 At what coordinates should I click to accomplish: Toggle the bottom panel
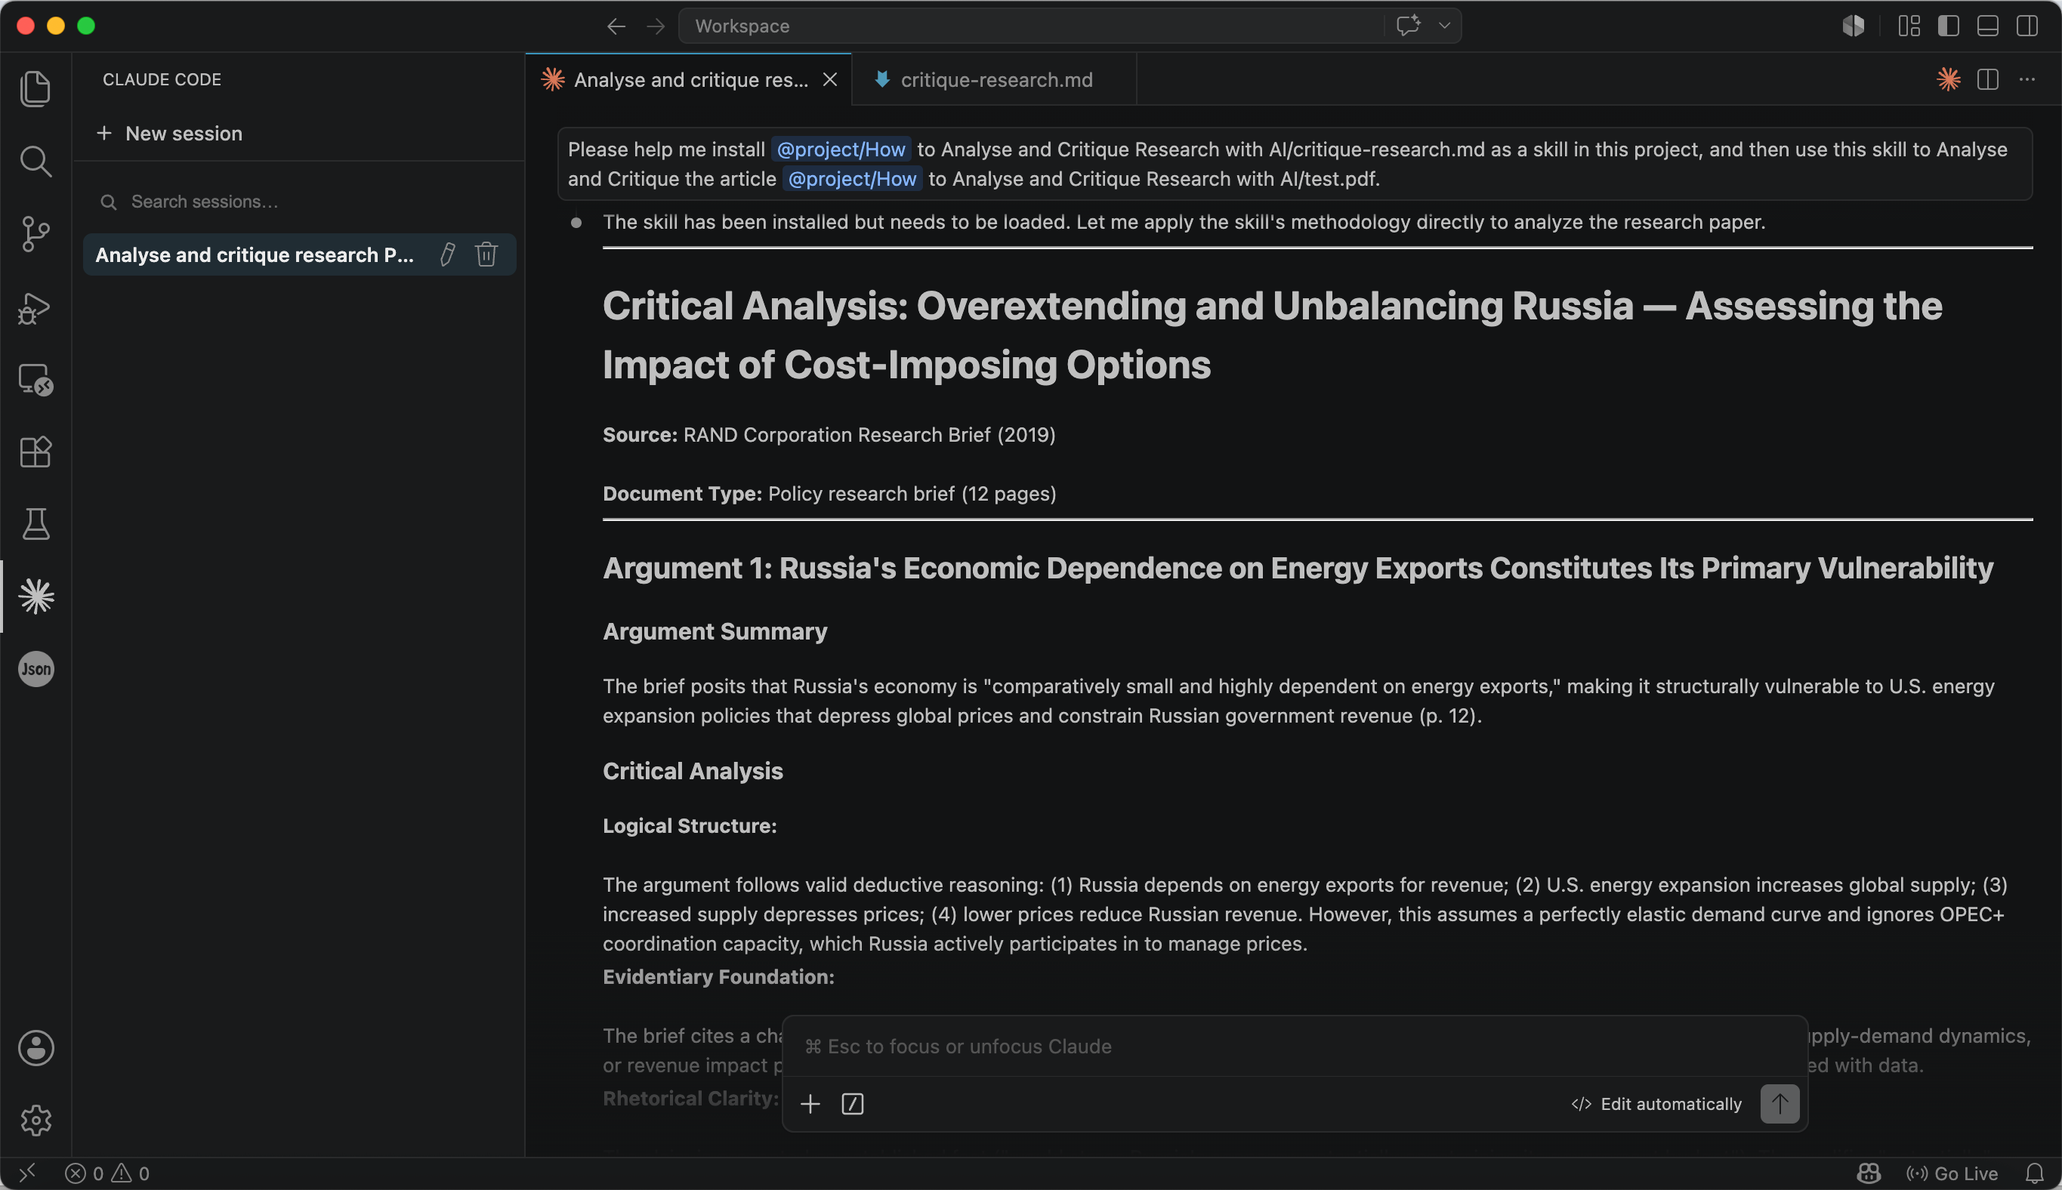point(1987,26)
